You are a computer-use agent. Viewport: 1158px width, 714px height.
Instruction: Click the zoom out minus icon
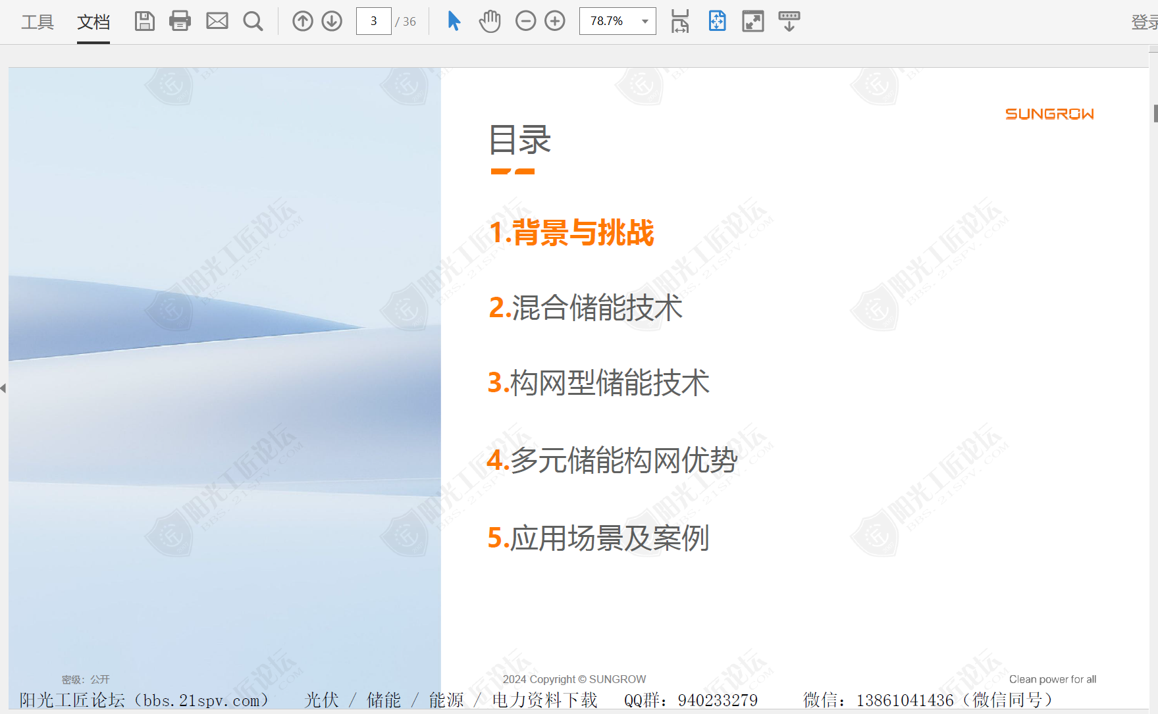pos(525,21)
